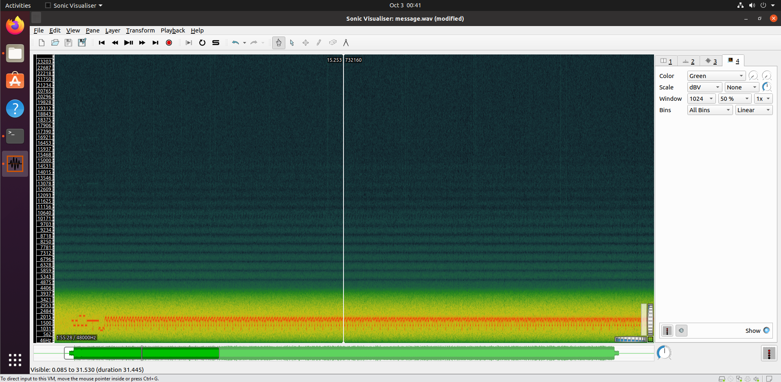Pick the Measure tool
The height and width of the screenshot is (382, 781).
pyautogui.click(x=346, y=43)
